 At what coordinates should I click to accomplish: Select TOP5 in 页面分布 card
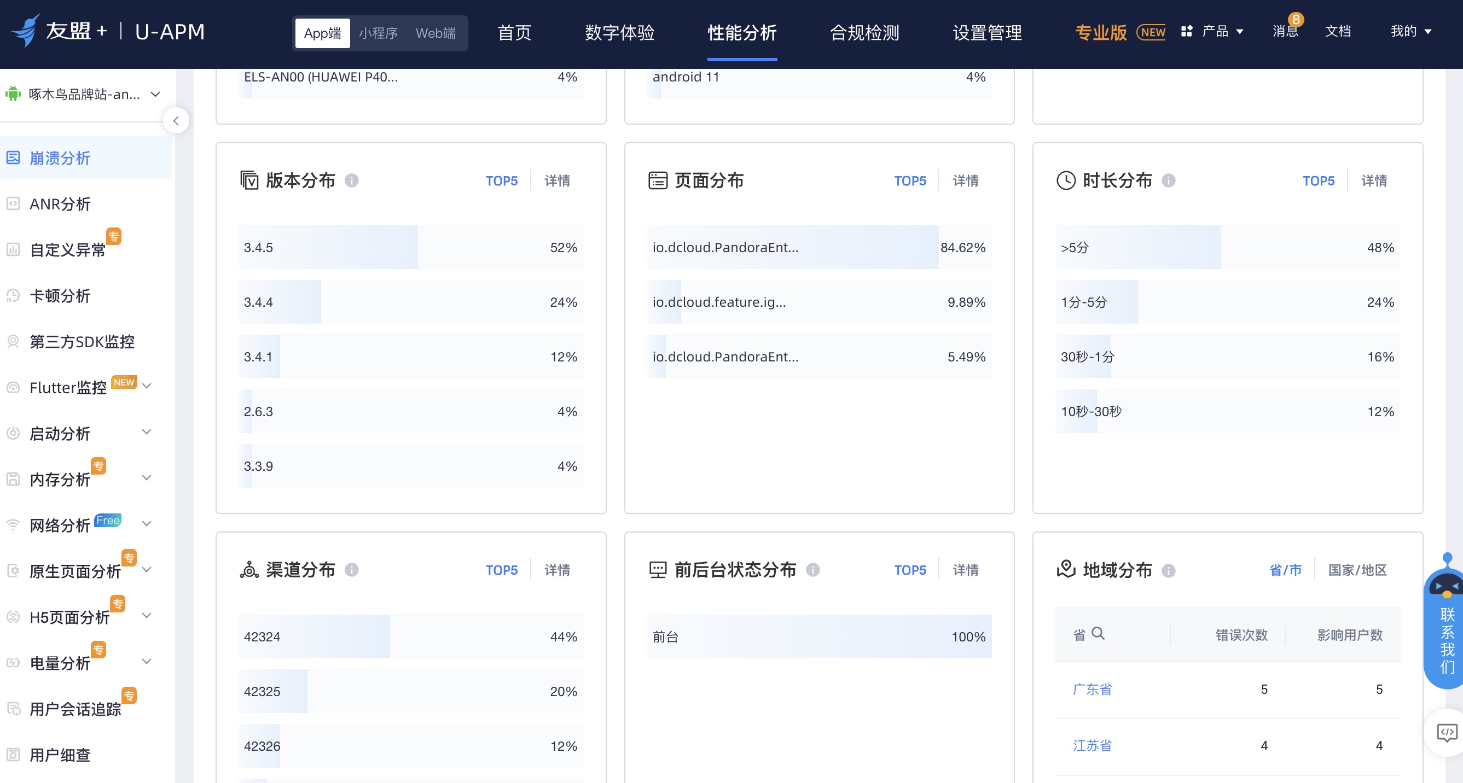910,180
